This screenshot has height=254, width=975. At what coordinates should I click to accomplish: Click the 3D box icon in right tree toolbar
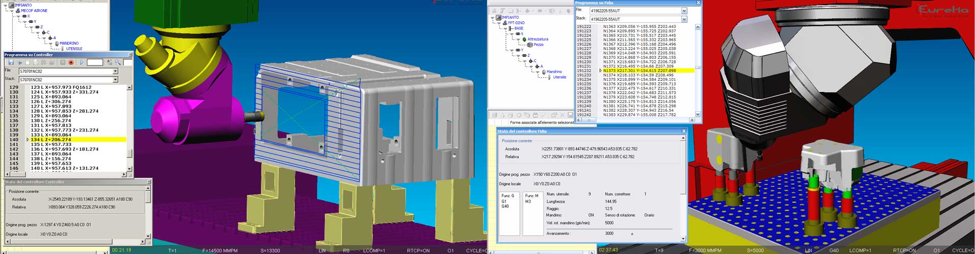click(x=552, y=11)
